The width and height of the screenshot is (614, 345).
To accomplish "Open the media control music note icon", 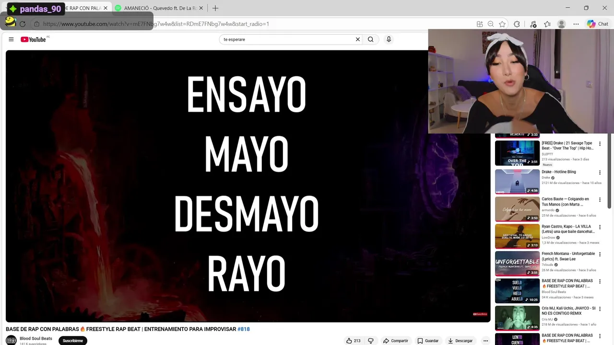I will tap(533, 24).
